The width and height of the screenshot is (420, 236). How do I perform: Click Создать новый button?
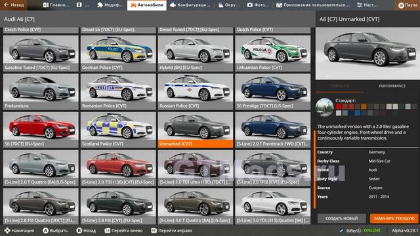pos(341,218)
